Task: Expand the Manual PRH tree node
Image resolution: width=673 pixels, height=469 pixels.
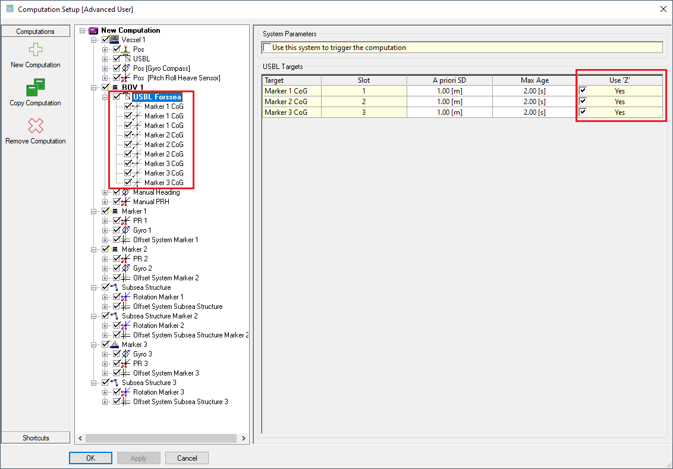Action: point(105,202)
